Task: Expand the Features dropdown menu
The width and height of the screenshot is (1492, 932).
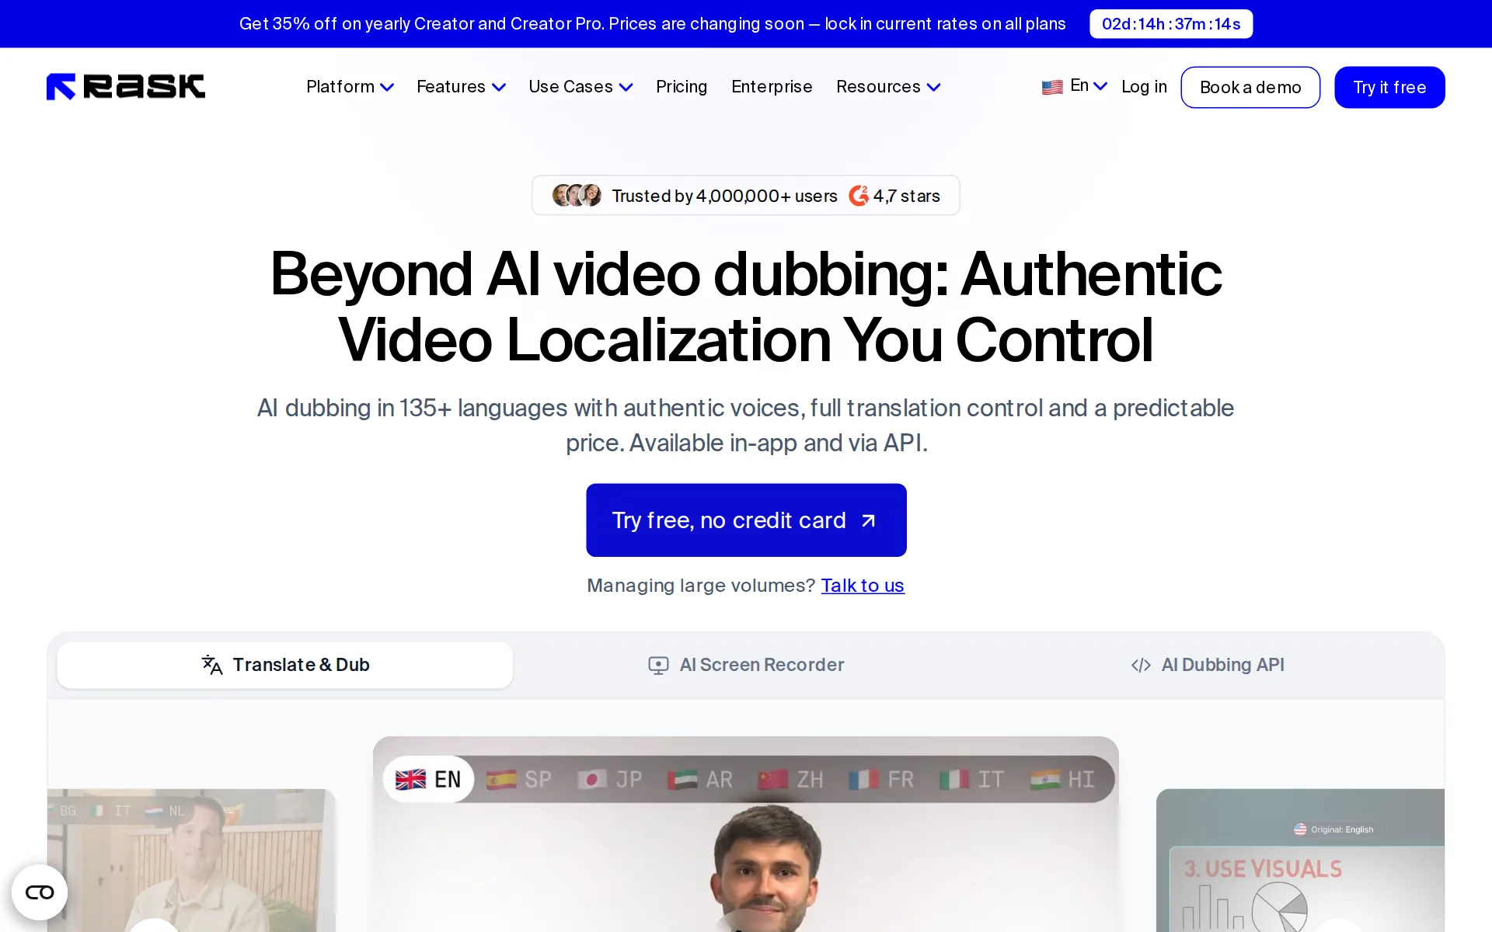Action: [x=461, y=87]
